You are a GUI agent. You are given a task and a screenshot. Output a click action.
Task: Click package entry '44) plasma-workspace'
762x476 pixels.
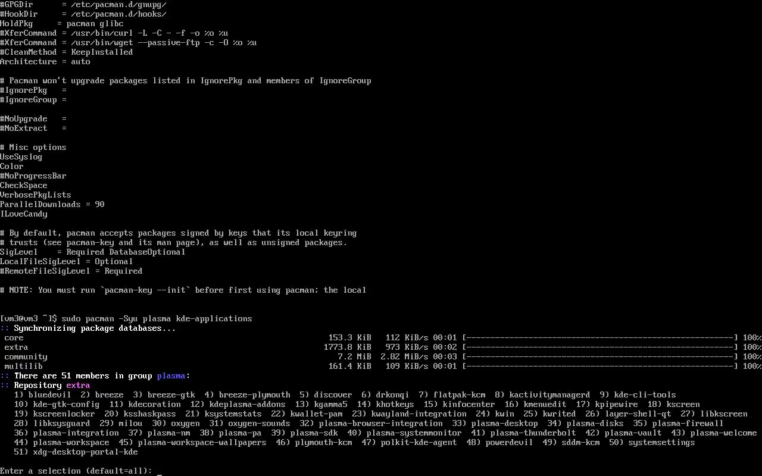click(62, 443)
